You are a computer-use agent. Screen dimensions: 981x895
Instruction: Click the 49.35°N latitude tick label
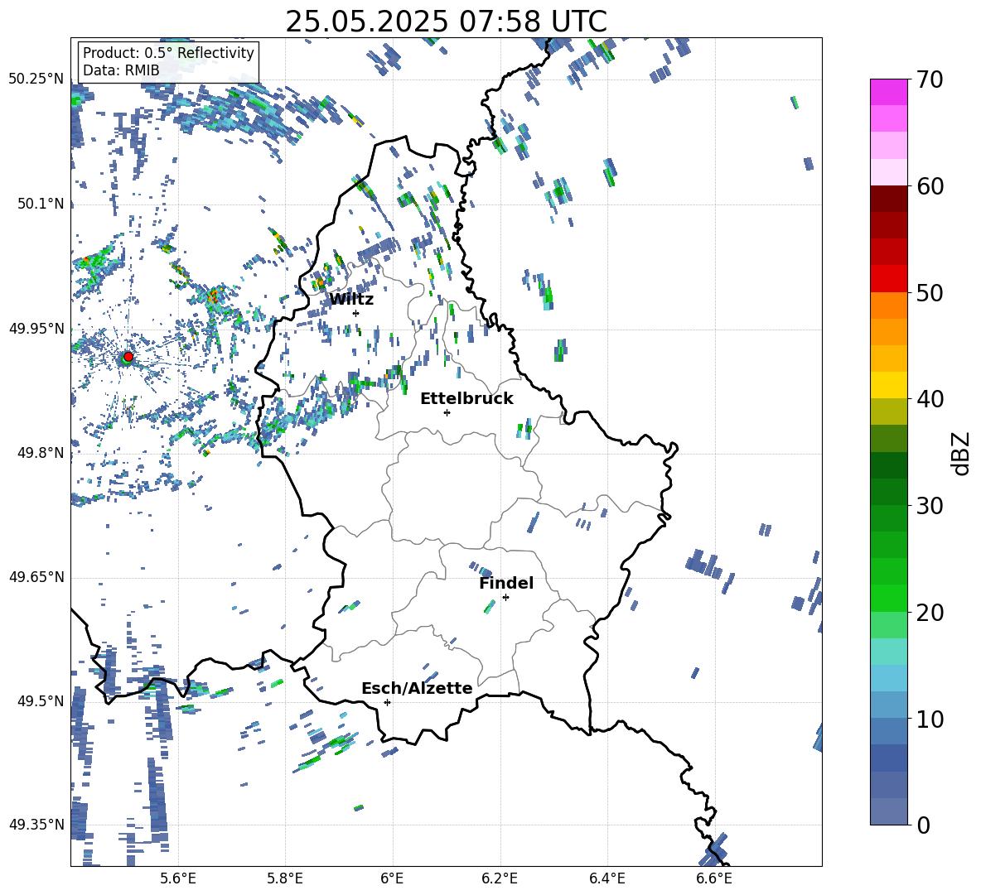(36, 825)
